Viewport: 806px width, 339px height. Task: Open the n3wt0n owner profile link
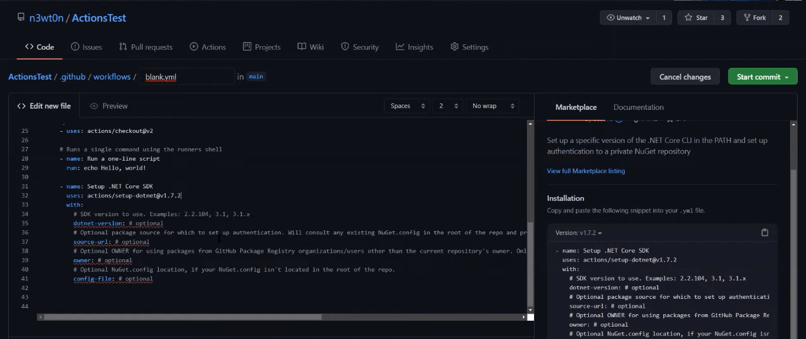[46, 18]
